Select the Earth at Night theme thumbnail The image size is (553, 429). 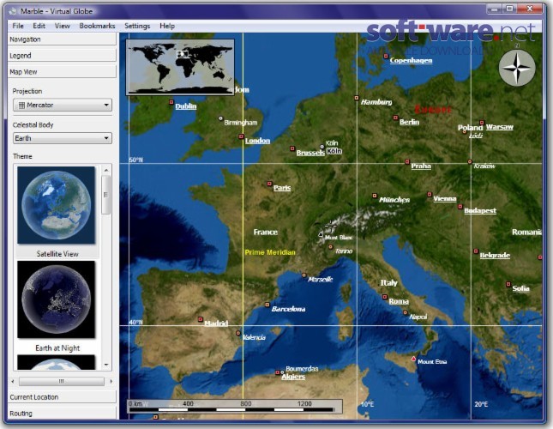(x=57, y=299)
